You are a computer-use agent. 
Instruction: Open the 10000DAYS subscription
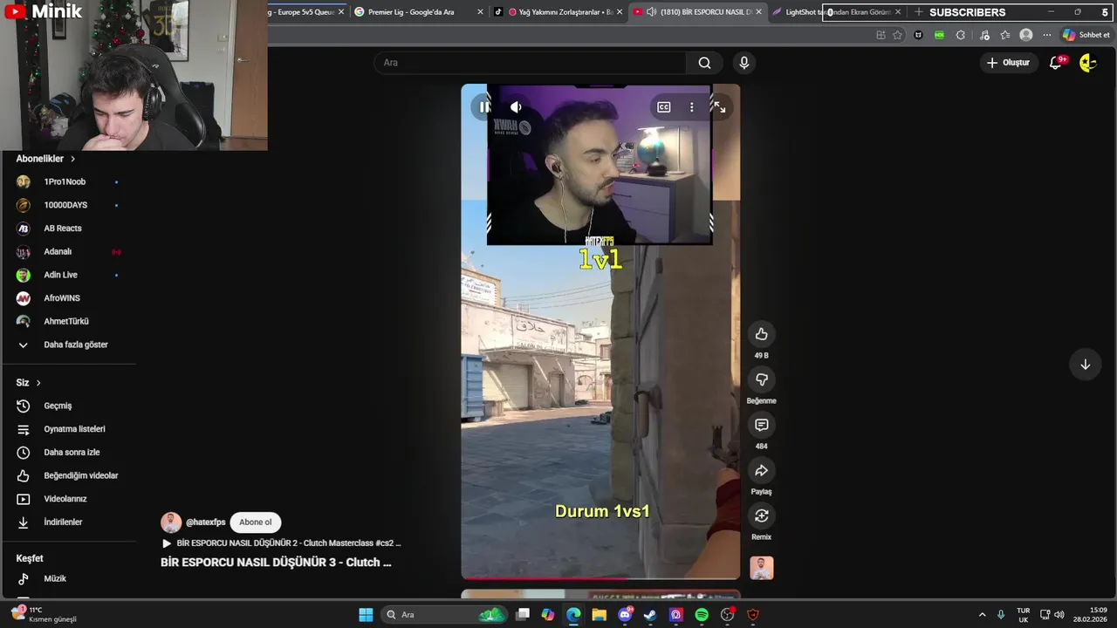tap(68, 205)
